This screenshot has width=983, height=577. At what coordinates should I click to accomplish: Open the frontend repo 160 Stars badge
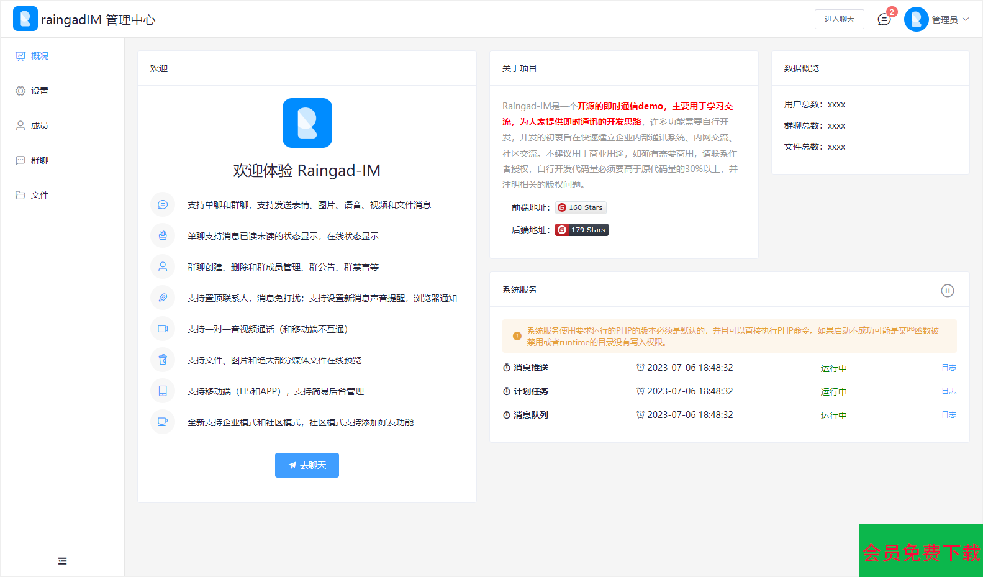581,207
